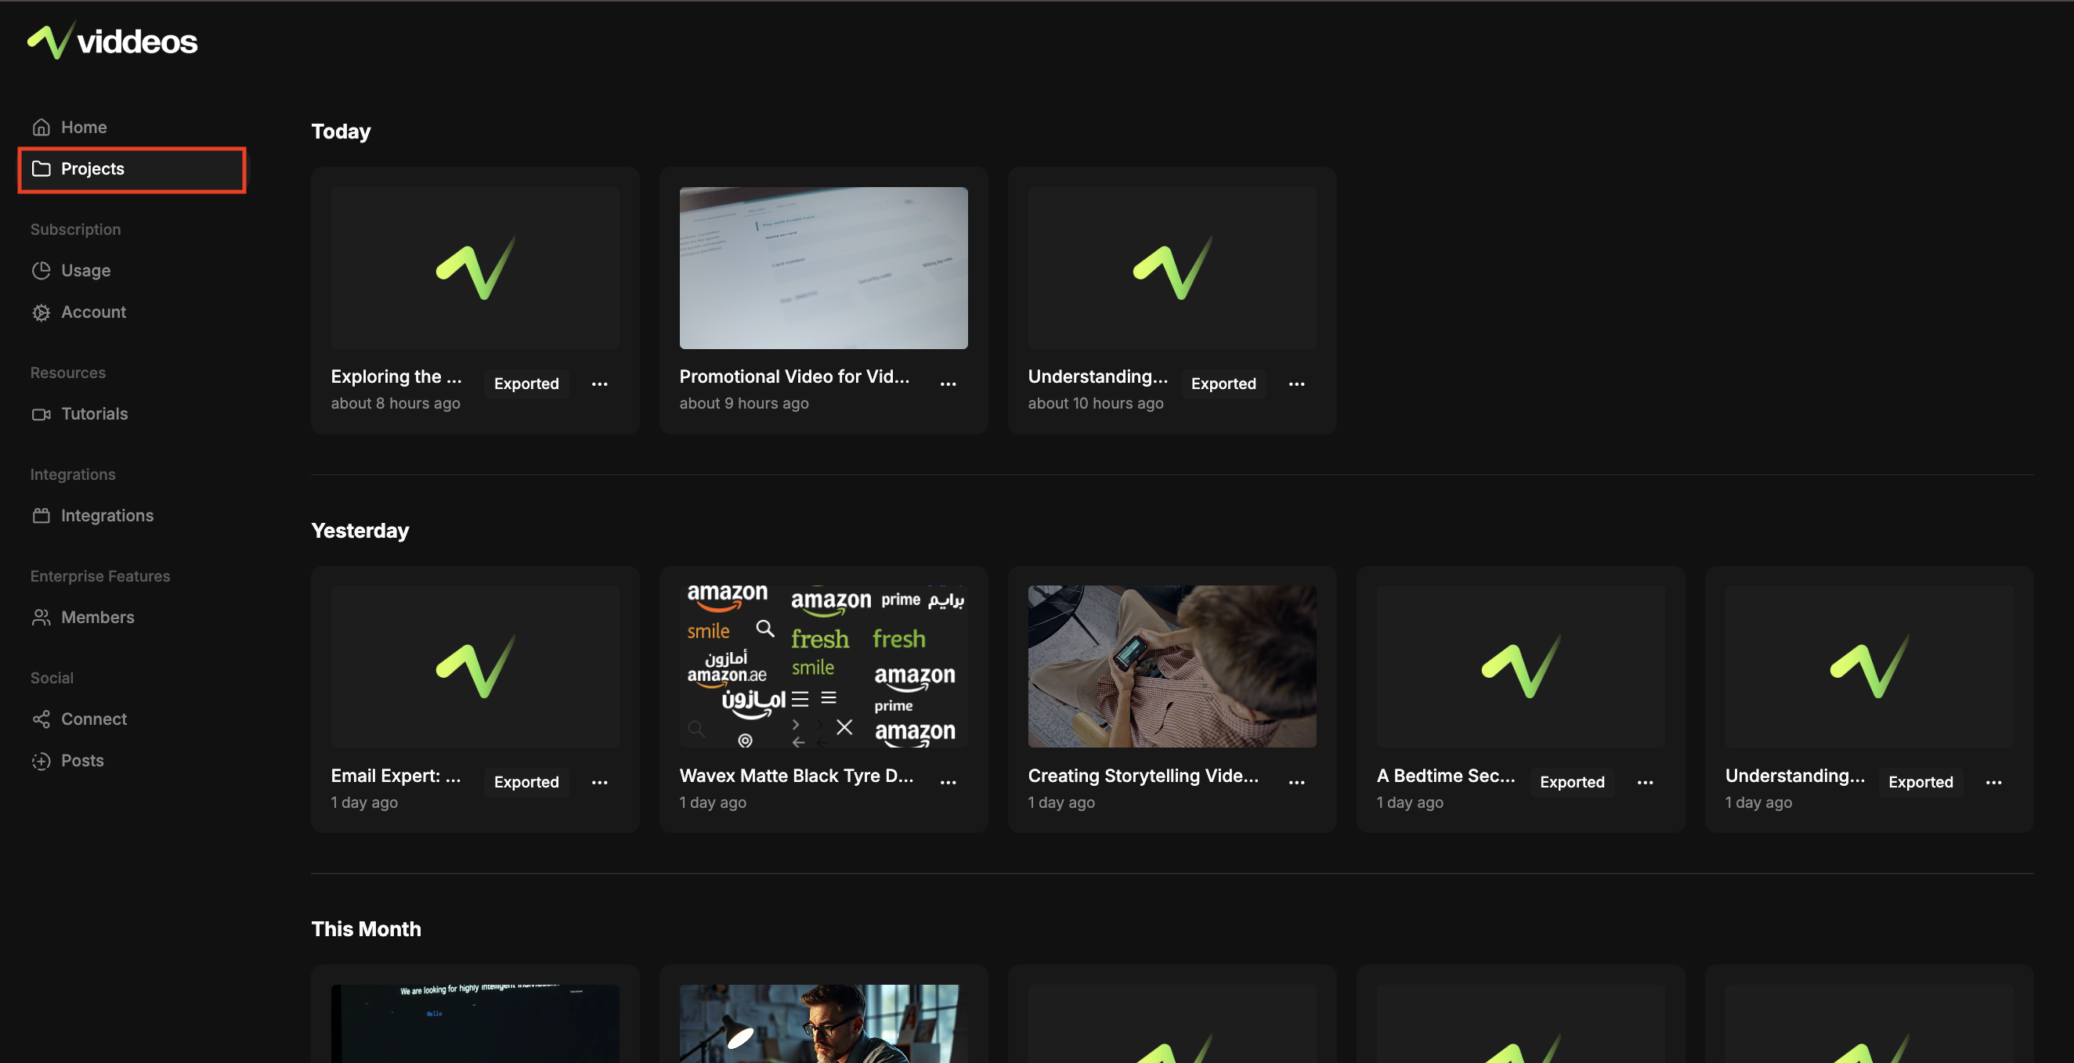Click the viddeos logo

[113, 40]
